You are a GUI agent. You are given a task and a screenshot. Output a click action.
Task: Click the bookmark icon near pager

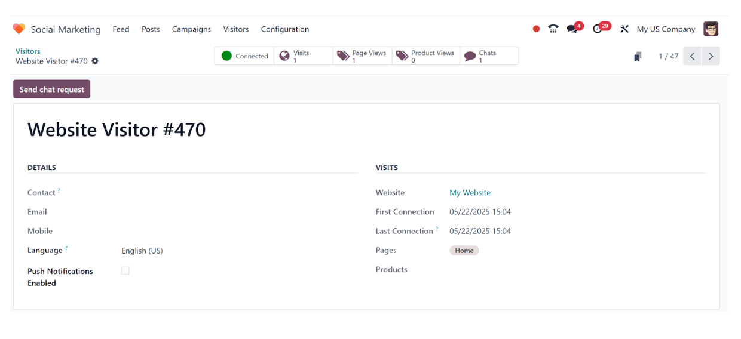click(x=638, y=57)
